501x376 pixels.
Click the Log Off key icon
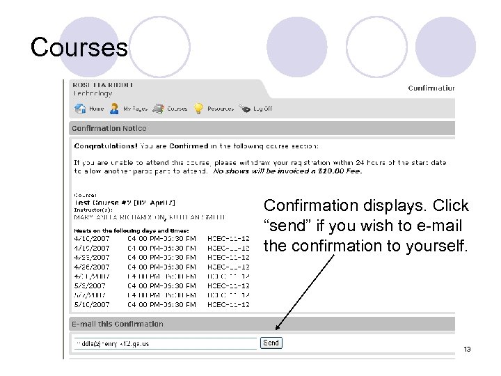(x=245, y=109)
